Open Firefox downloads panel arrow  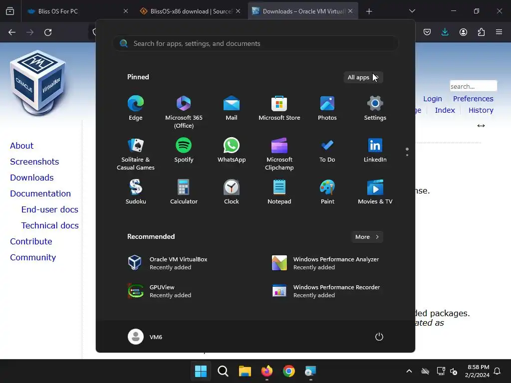pos(445,32)
